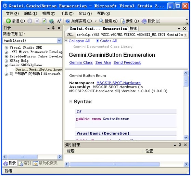This screenshot has height=176, width=191.
Task: Open the 窗口 (W) menu
Action: pos(85,13)
